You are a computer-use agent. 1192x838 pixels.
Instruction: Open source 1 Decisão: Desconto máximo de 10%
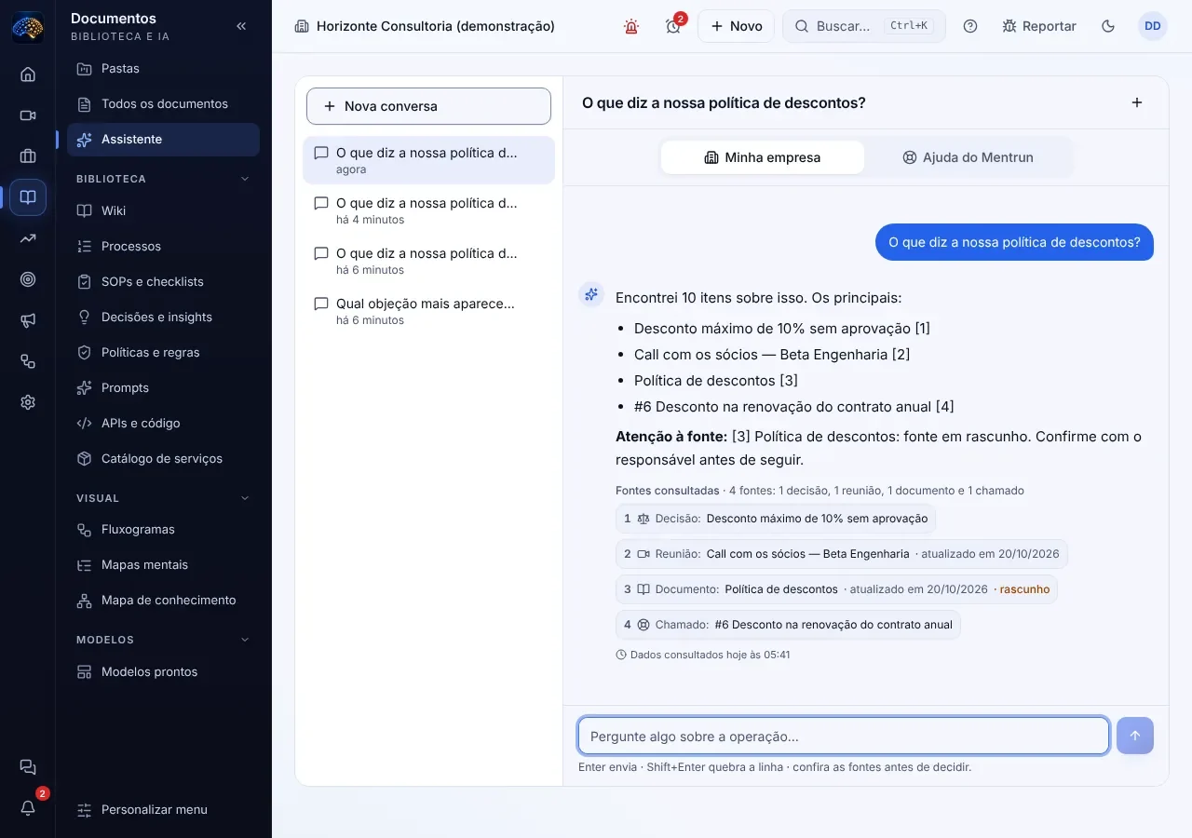[x=776, y=519]
